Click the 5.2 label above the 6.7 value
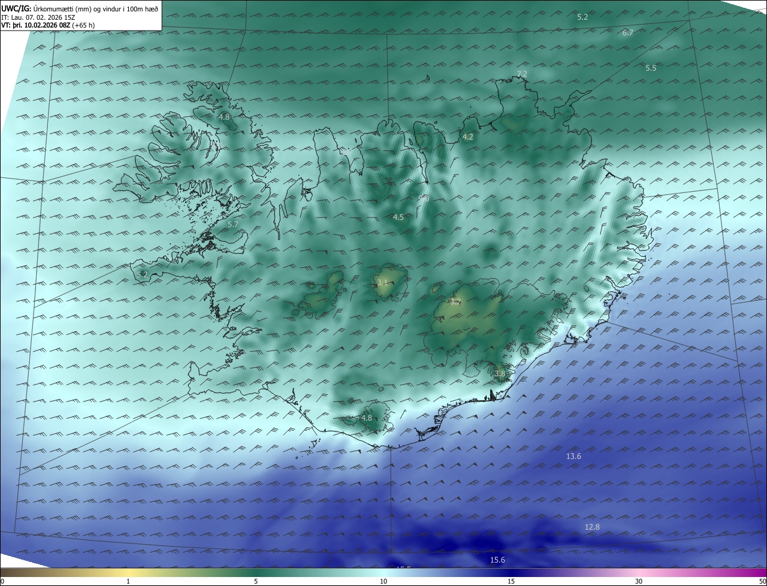 tap(582, 17)
